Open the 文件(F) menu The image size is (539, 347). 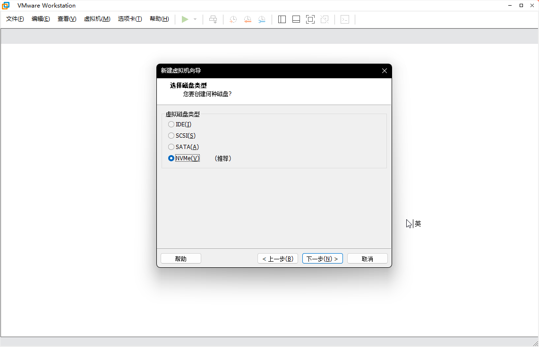tap(15, 19)
